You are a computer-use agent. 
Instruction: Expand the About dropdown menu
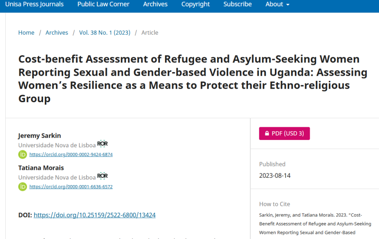(x=277, y=4)
